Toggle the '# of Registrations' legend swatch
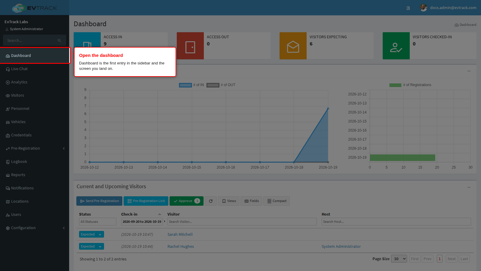The height and width of the screenshot is (271, 481). [395, 85]
